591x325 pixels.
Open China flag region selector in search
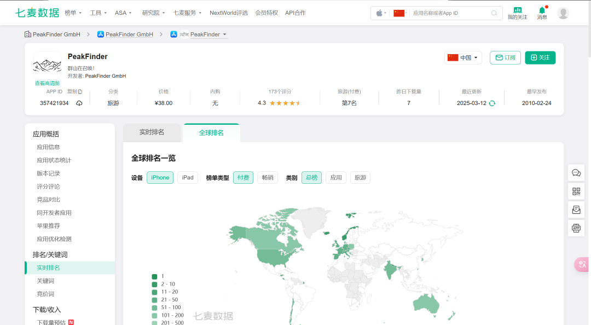[x=400, y=13]
